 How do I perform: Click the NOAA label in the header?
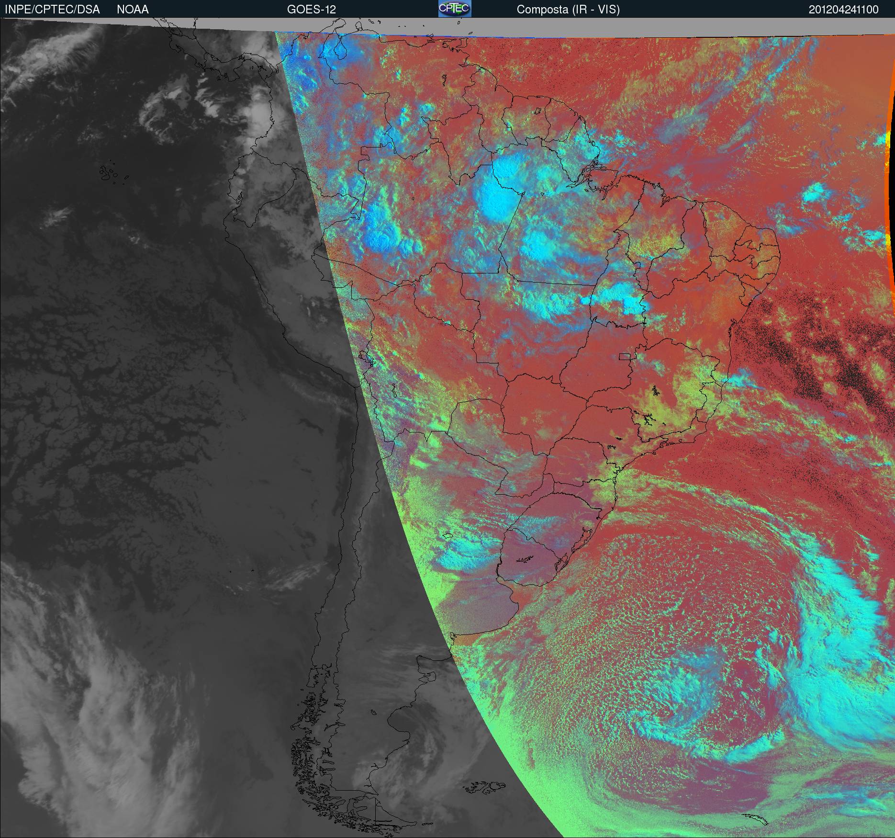pyautogui.click(x=133, y=10)
